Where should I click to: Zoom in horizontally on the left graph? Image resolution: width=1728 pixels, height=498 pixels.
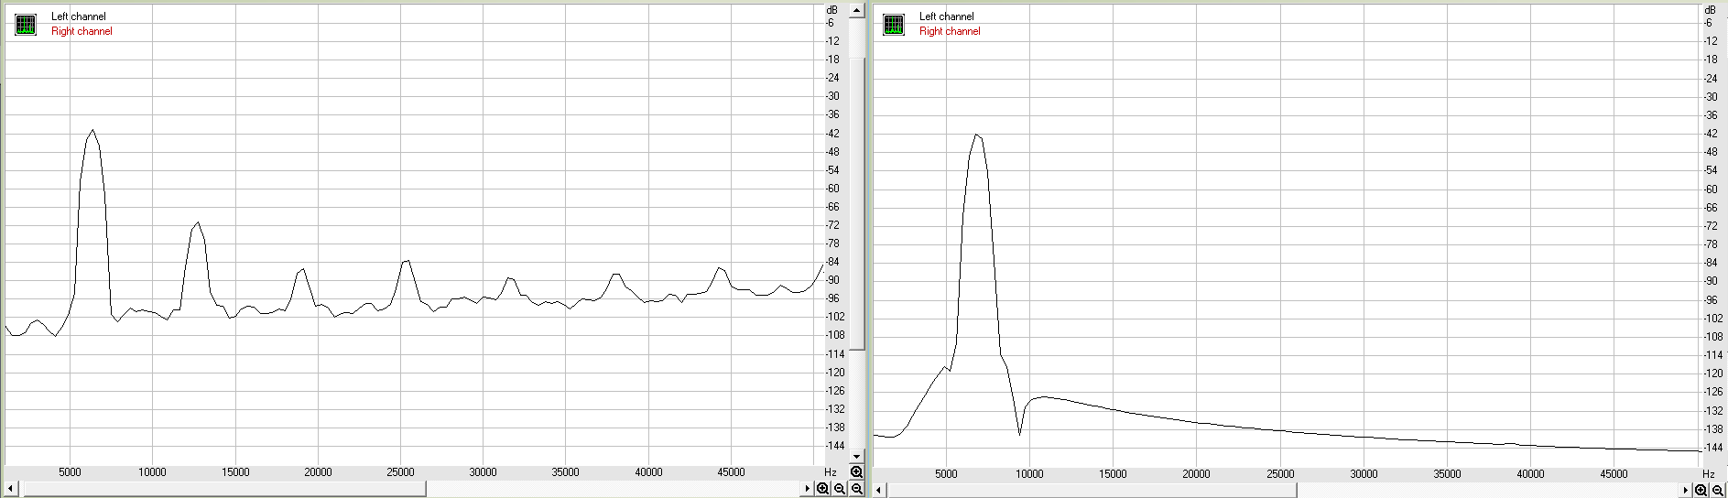tap(823, 489)
